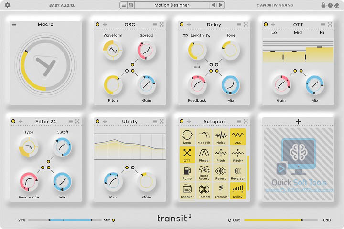The width and height of the screenshot is (344, 229).
Task: Toggle the OTT module power button
Action: (x=266, y=24)
